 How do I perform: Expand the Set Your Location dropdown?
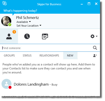(x=29, y=26)
